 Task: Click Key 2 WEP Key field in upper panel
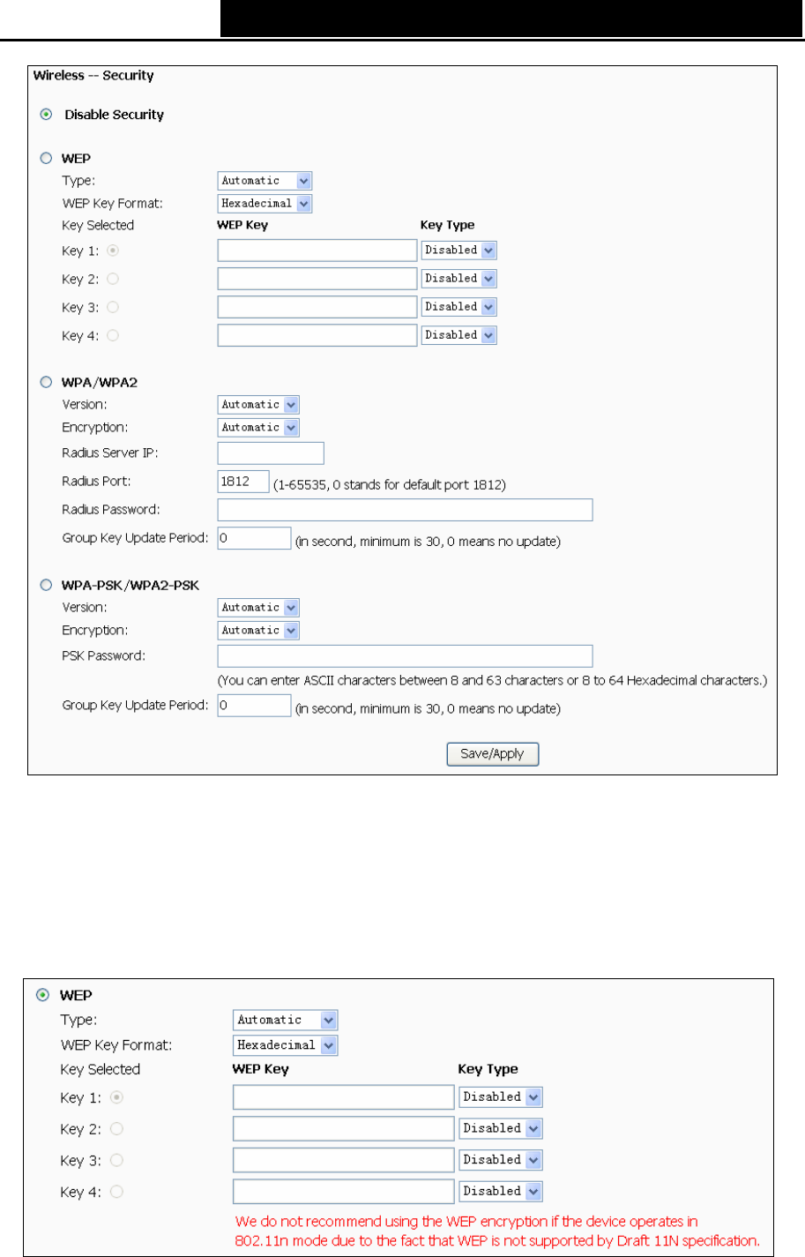(x=317, y=279)
